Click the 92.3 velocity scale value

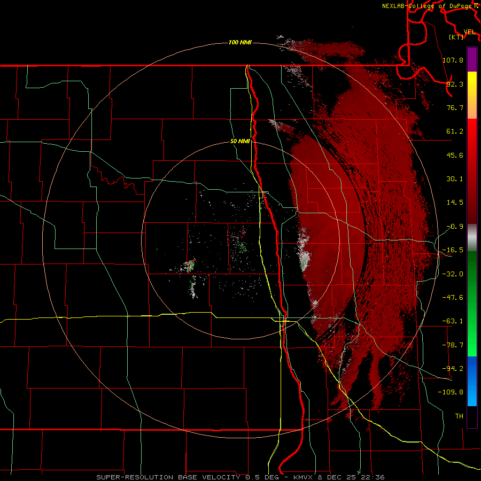click(x=455, y=84)
